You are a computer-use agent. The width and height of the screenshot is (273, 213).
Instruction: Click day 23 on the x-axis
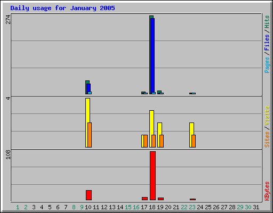click(192, 207)
